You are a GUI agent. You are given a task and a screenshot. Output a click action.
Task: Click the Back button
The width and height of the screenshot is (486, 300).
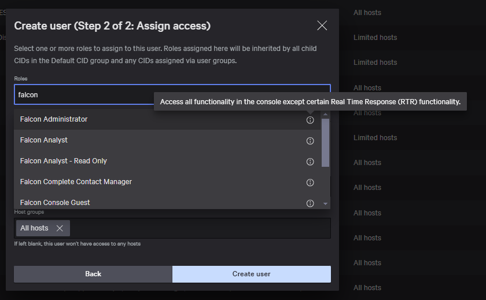coord(93,274)
